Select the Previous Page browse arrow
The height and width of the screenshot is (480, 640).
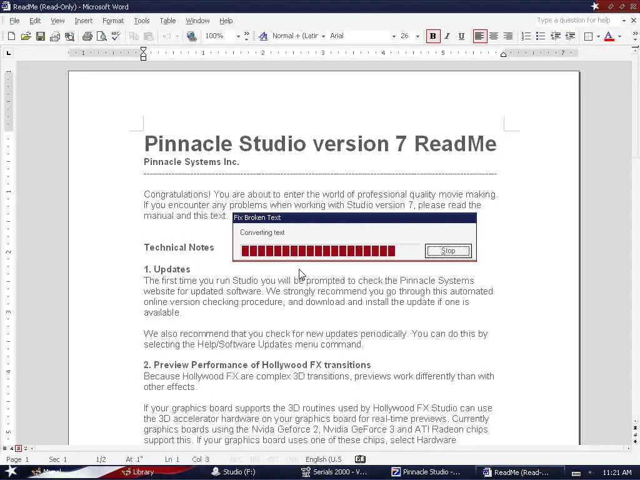click(x=635, y=427)
